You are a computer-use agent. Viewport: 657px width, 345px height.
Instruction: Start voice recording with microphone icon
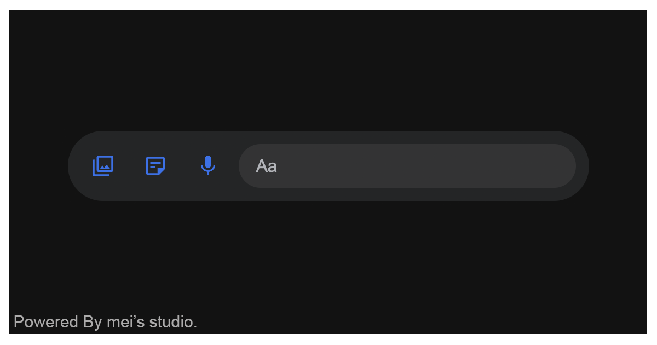pyautogui.click(x=208, y=165)
